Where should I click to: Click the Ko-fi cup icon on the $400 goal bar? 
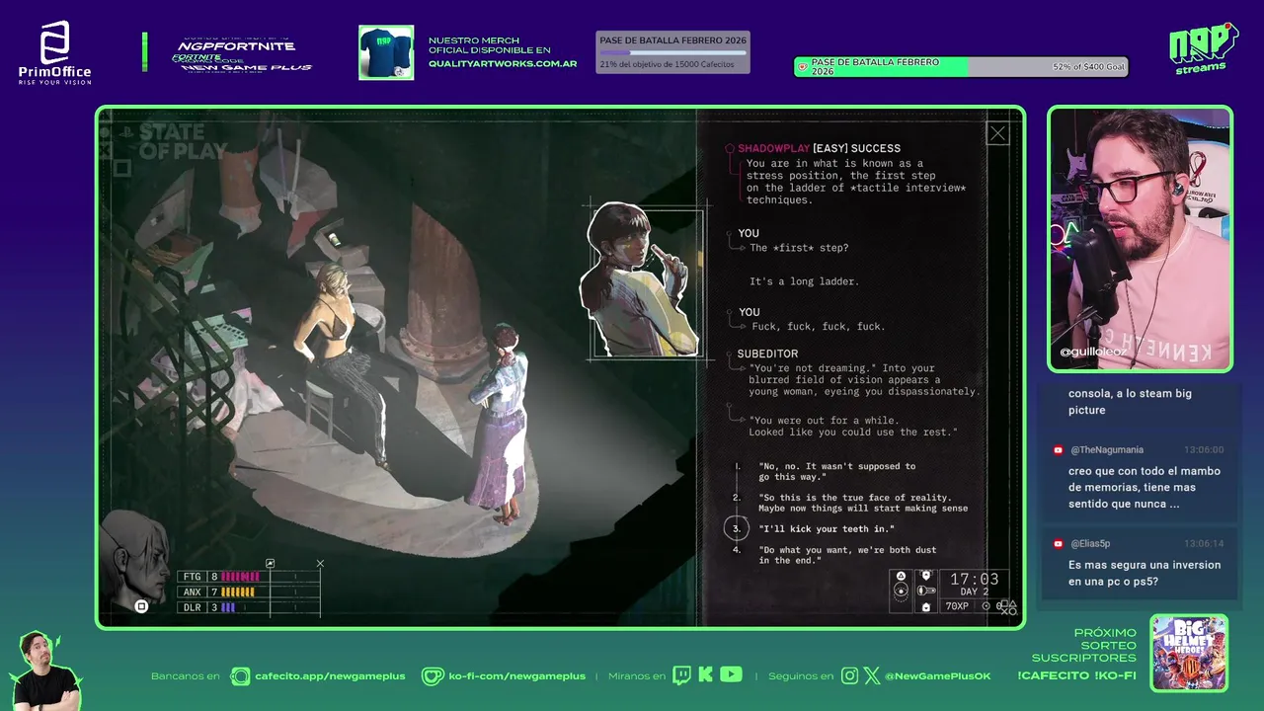point(803,67)
